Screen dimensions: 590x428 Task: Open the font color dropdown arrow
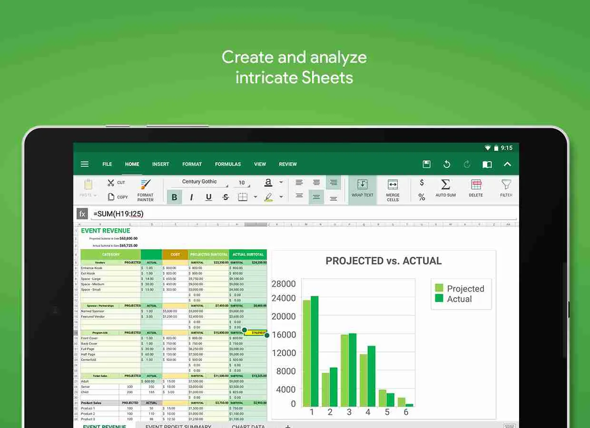(x=280, y=182)
